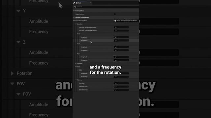The width and height of the screenshot is (211, 118).
Task: Collapse the top-level FOV category
Action: coord(76,67)
